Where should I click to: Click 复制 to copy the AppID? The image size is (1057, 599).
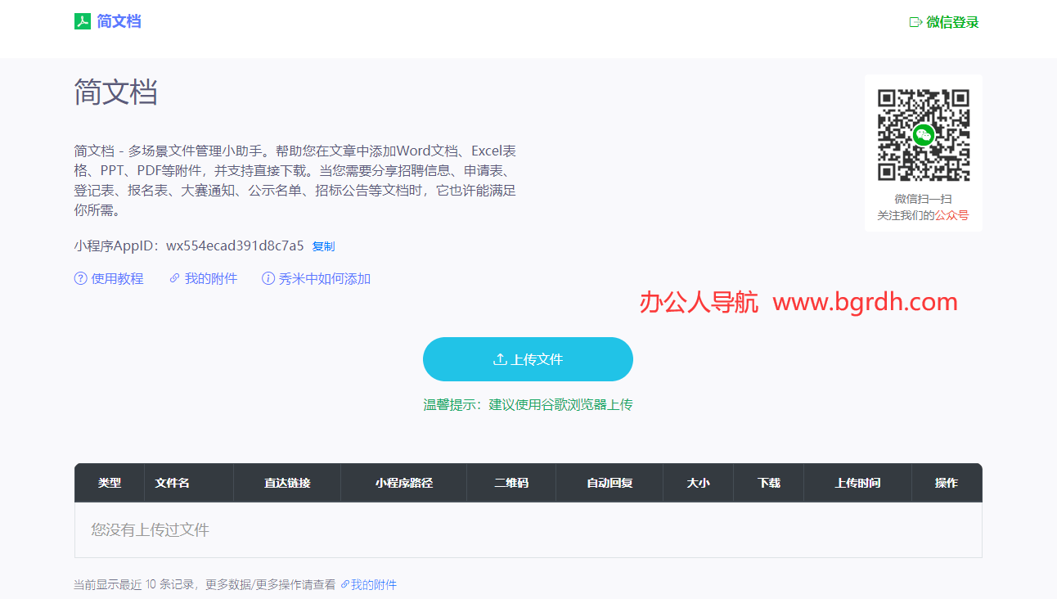[x=322, y=245]
